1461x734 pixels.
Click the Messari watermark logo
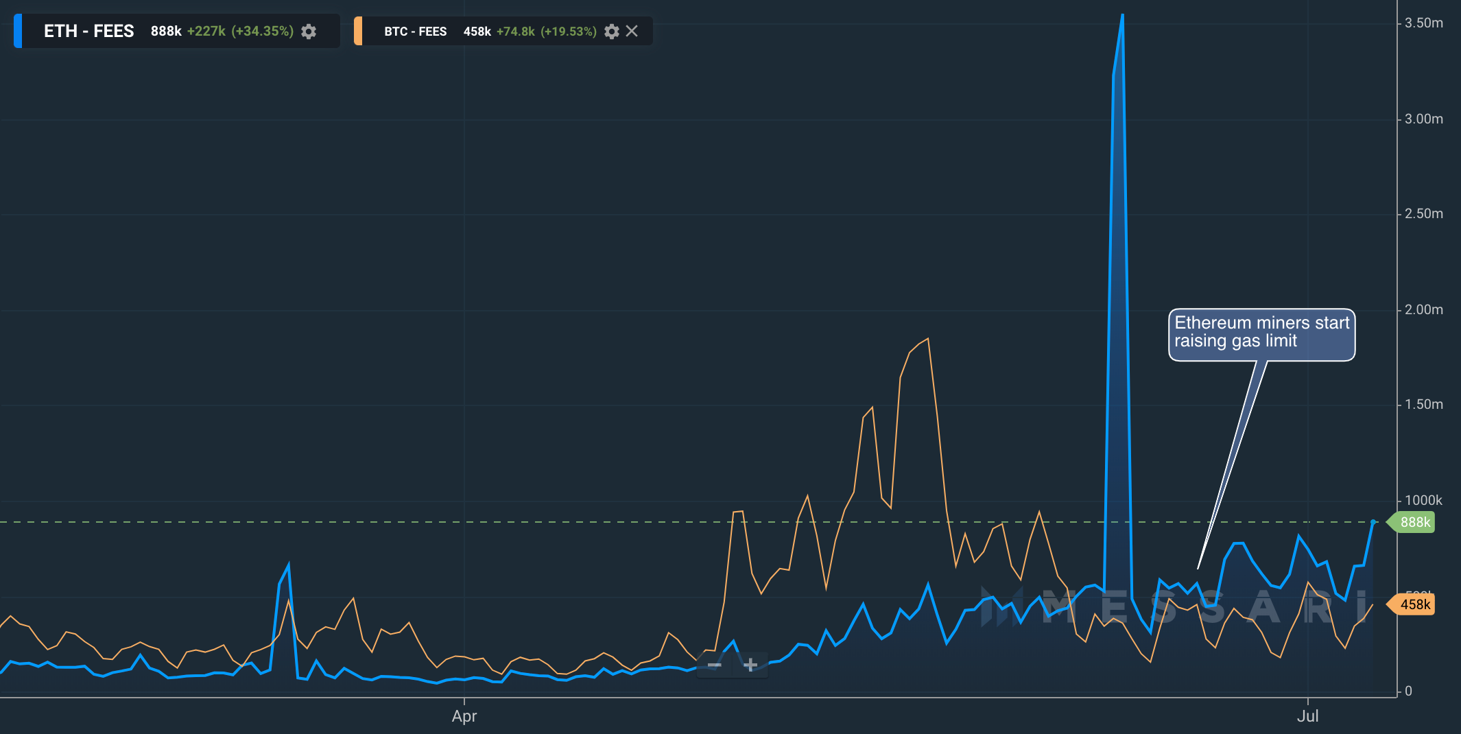[1174, 606]
